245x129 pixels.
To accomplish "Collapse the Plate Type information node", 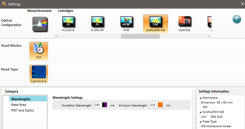I will click(x=200, y=122).
